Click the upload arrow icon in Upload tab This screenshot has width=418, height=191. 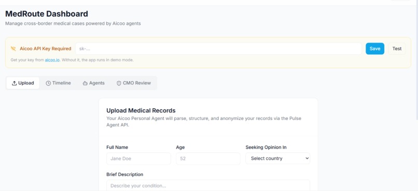[x=15, y=83]
